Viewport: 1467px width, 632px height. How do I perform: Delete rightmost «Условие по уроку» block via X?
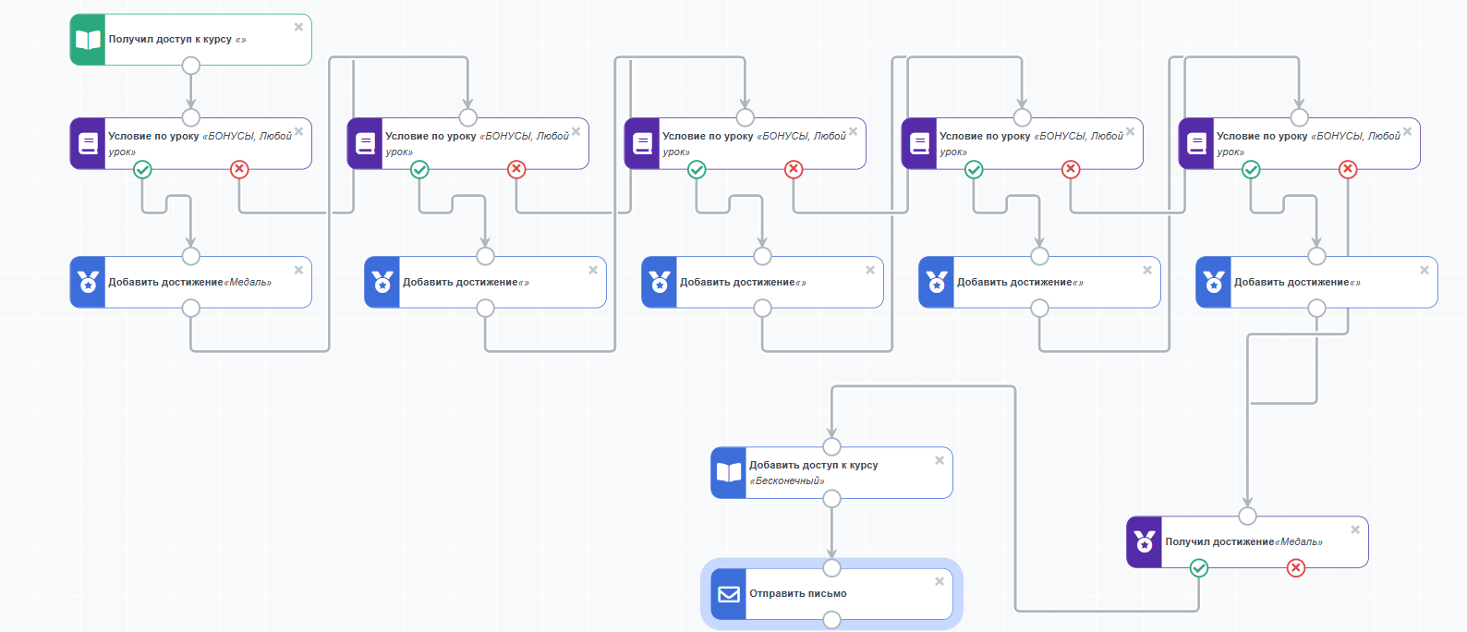[1407, 131]
